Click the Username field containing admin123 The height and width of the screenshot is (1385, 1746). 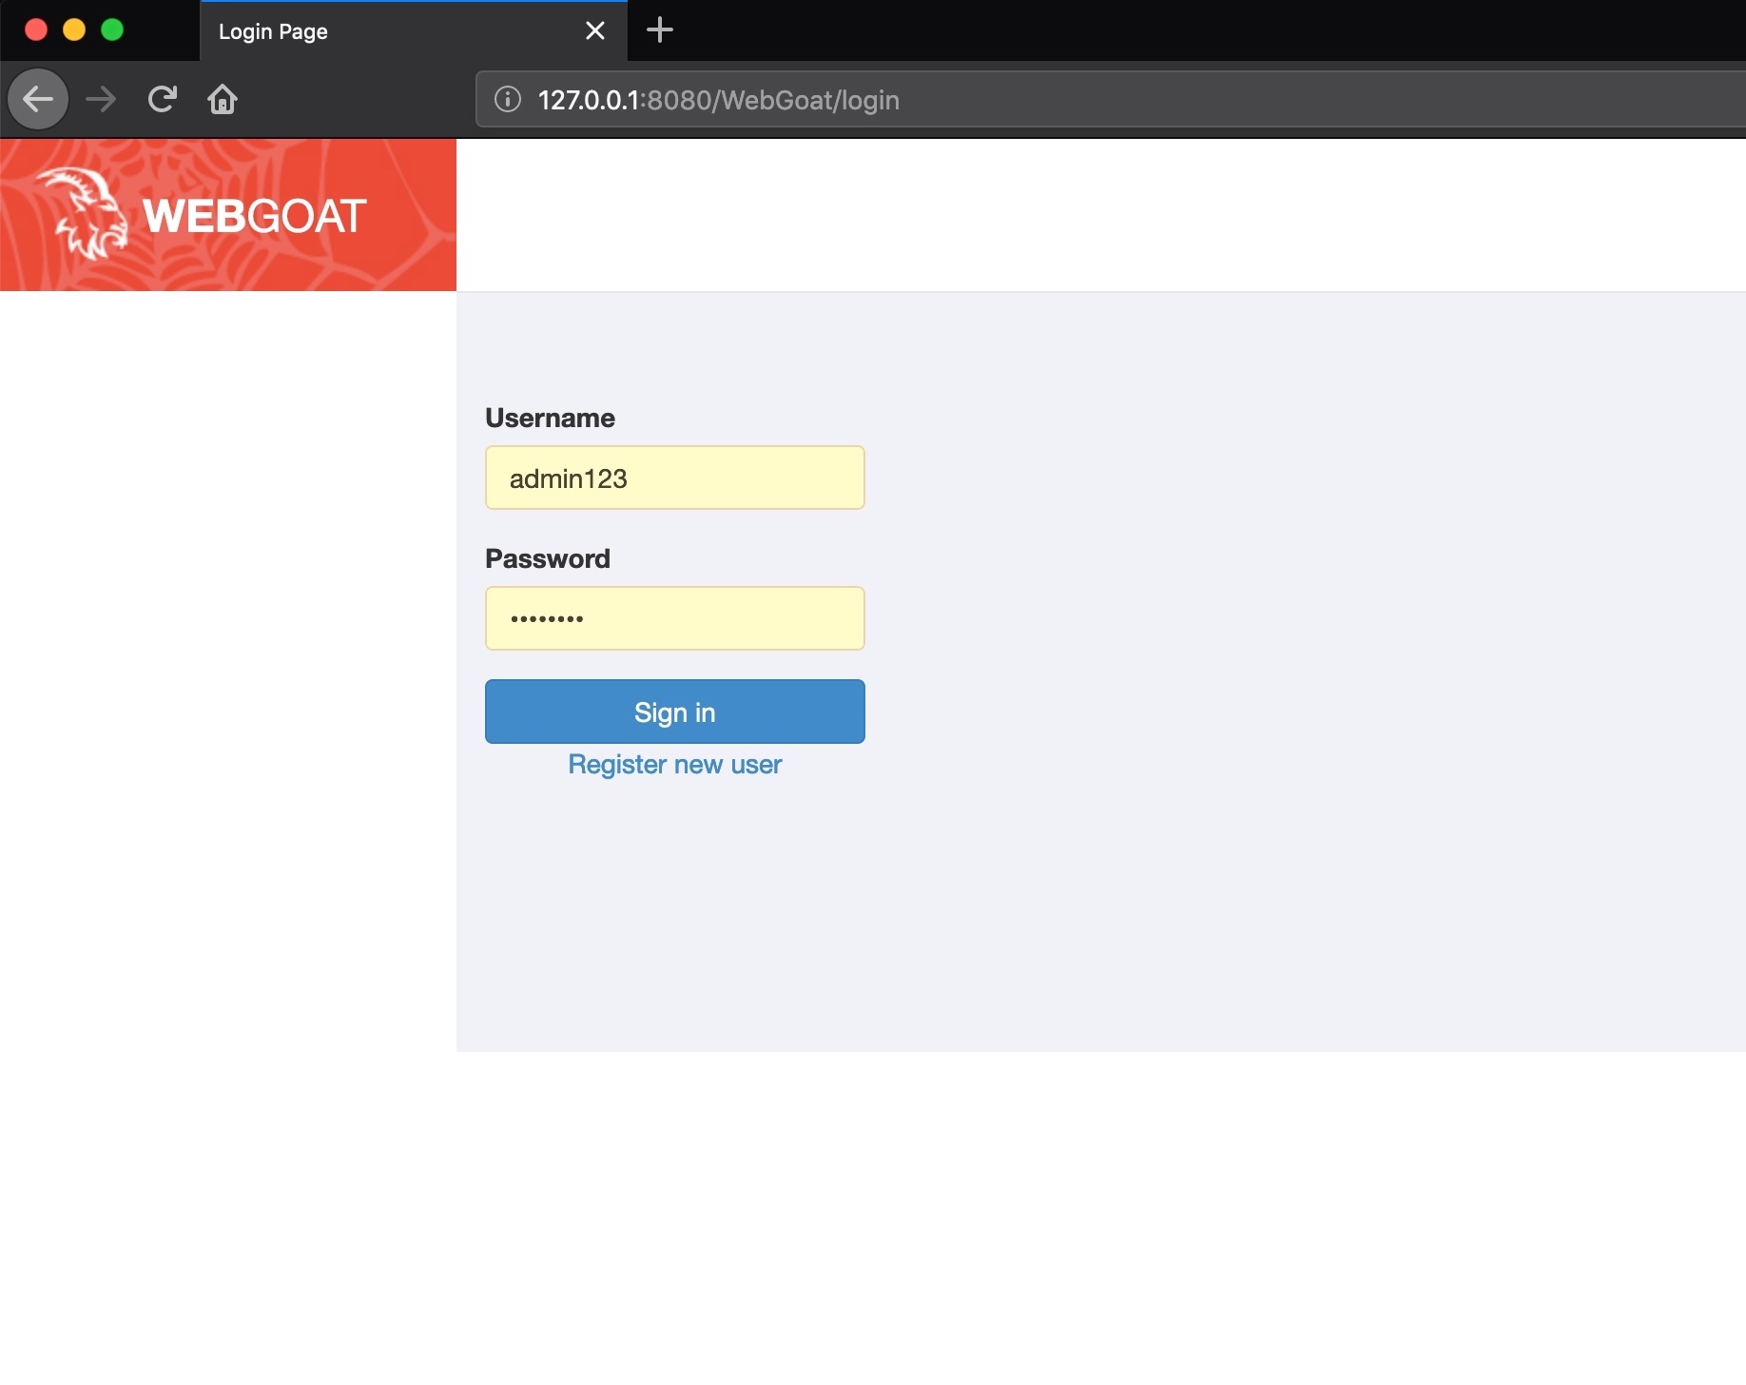pyautogui.click(x=674, y=478)
